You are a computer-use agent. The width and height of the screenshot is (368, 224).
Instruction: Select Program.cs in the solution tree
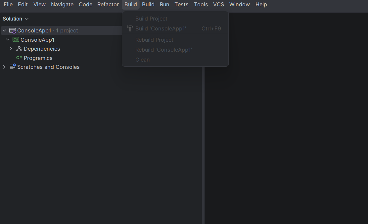[38, 58]
